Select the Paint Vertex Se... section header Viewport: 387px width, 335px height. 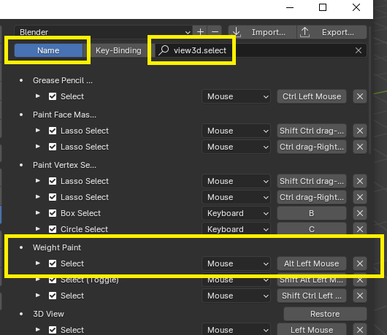coord(64,165)
